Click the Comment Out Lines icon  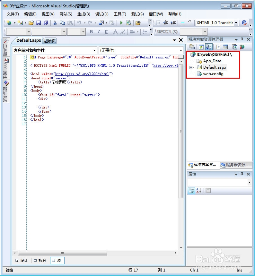click(182, 22)
